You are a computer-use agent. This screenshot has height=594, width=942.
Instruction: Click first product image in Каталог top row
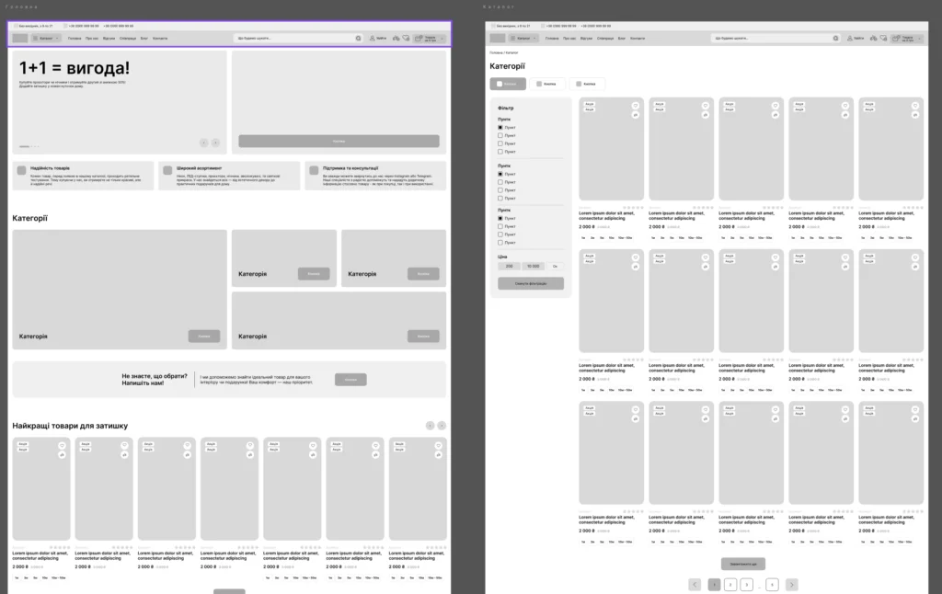[x=611, y=149]
